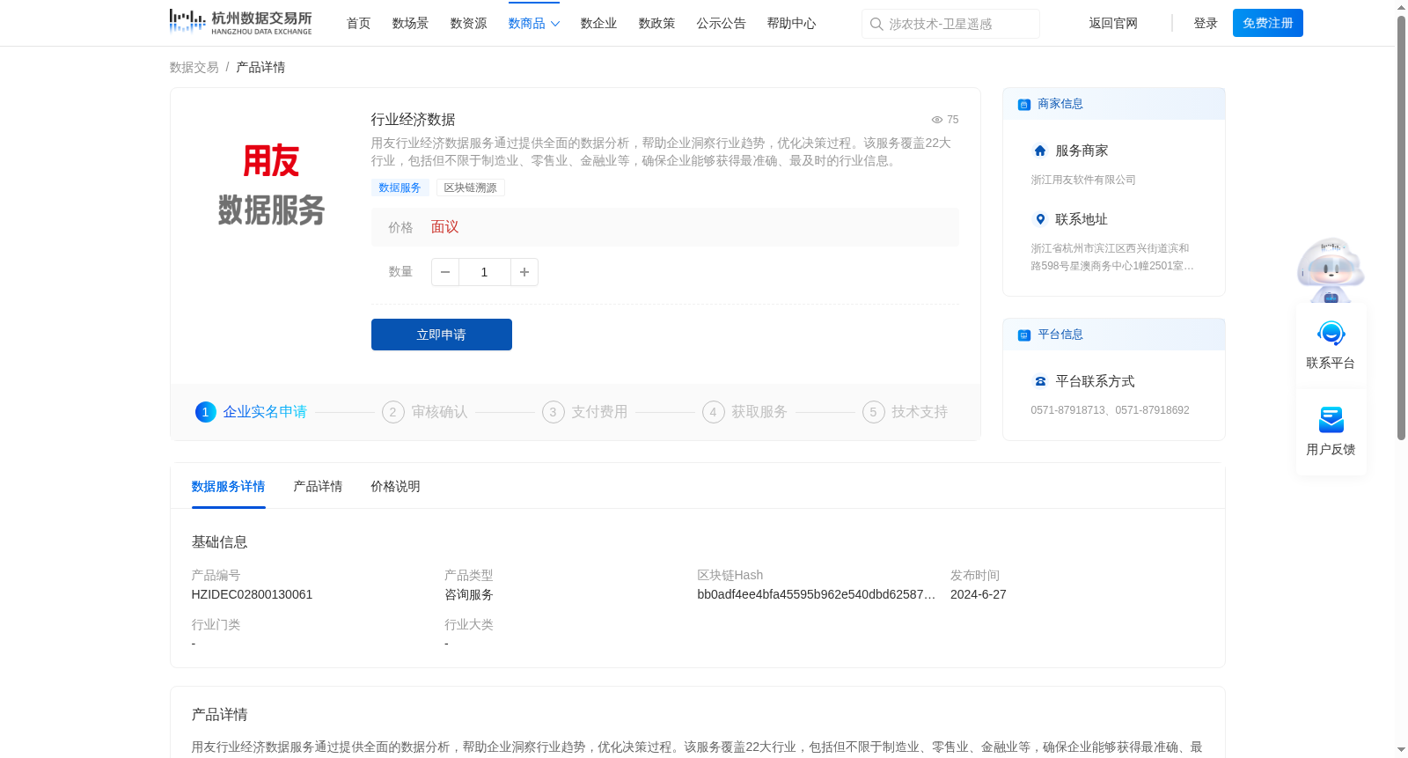Click the 平台联系方式 telephone icon
This screenshot has width=1408, height=758.
(1040, 381)
